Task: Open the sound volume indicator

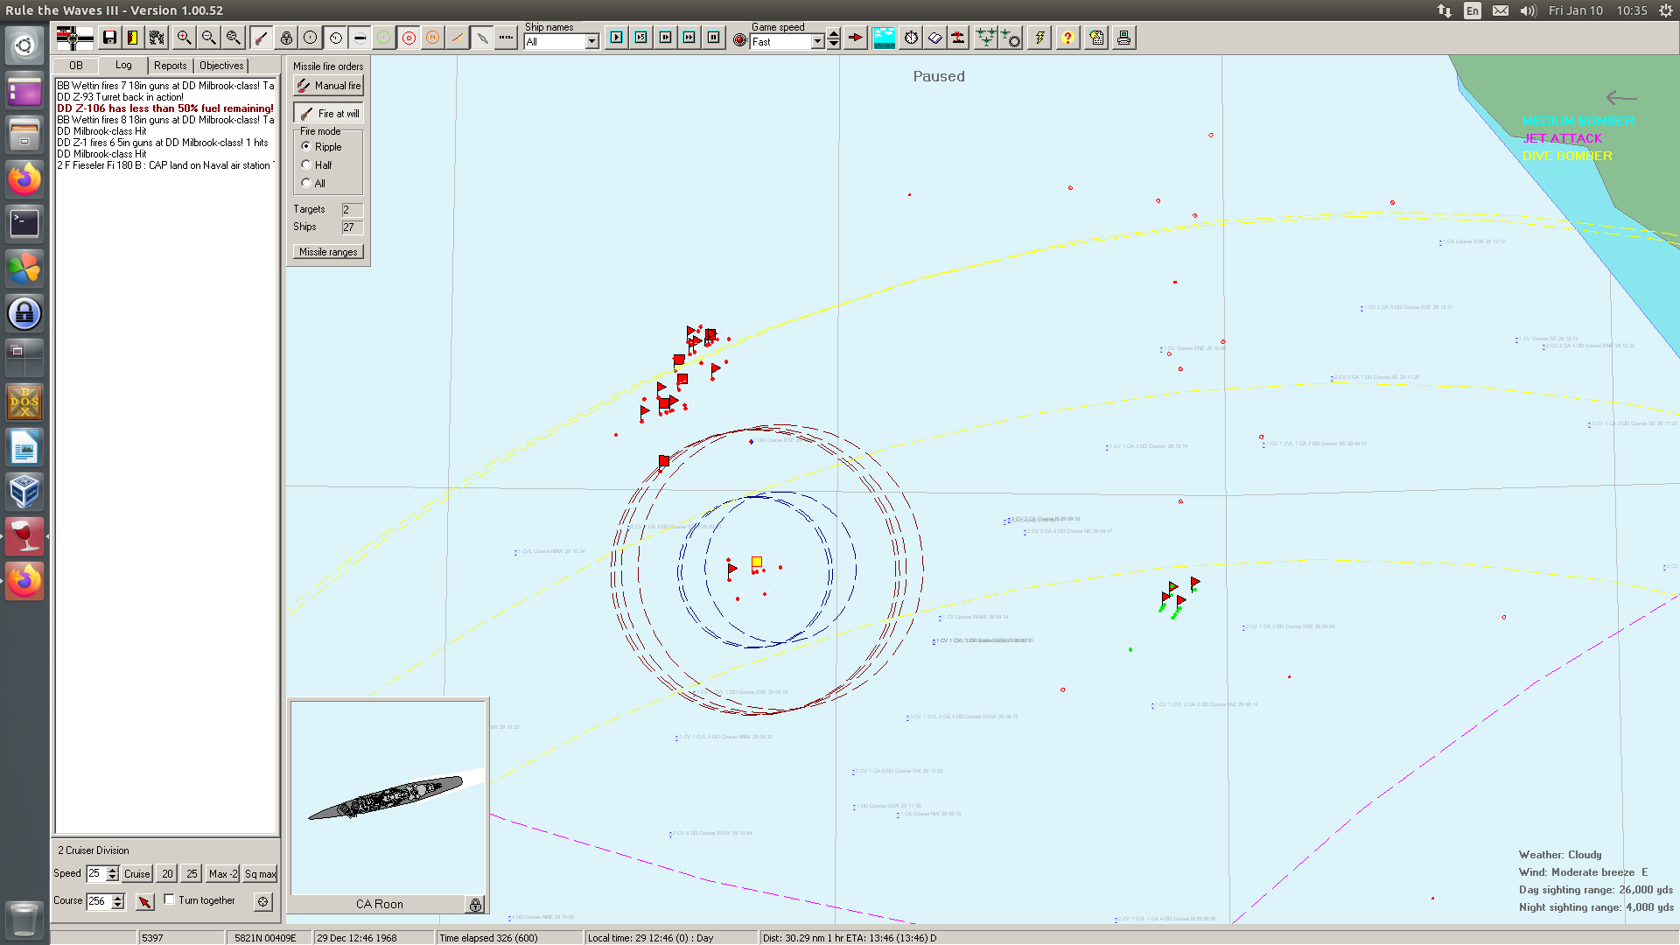Action: 1528,10
